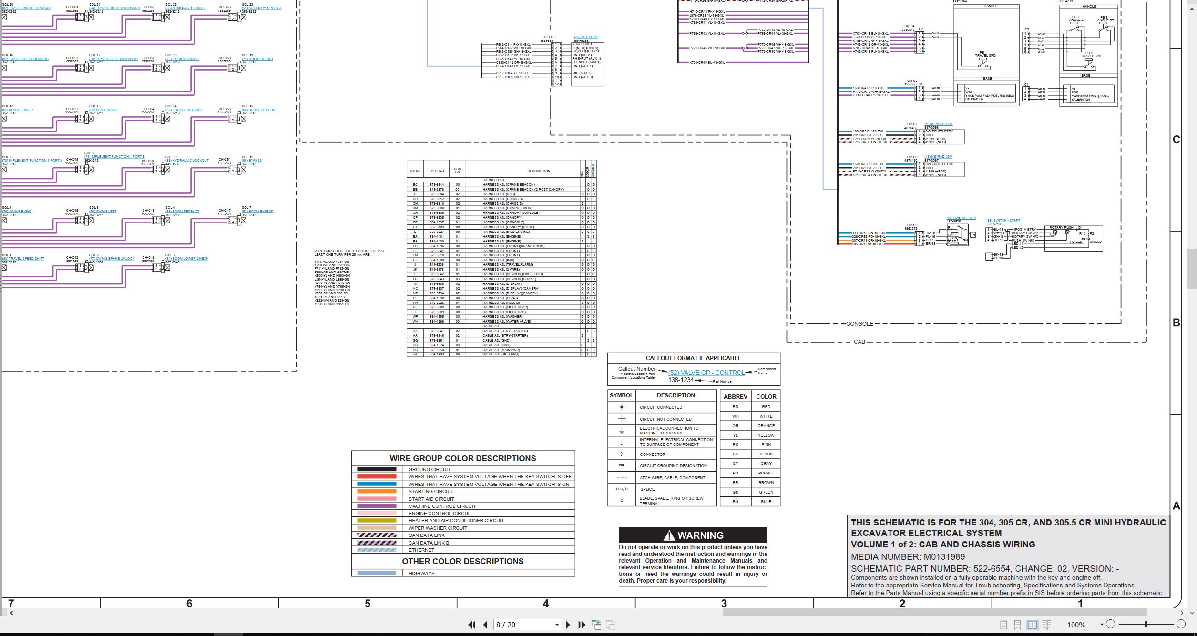The width and height of the screenshot is (1197, 636).
Task: Open the (18) KEYPAD JDM link
Action: (939, 157)
